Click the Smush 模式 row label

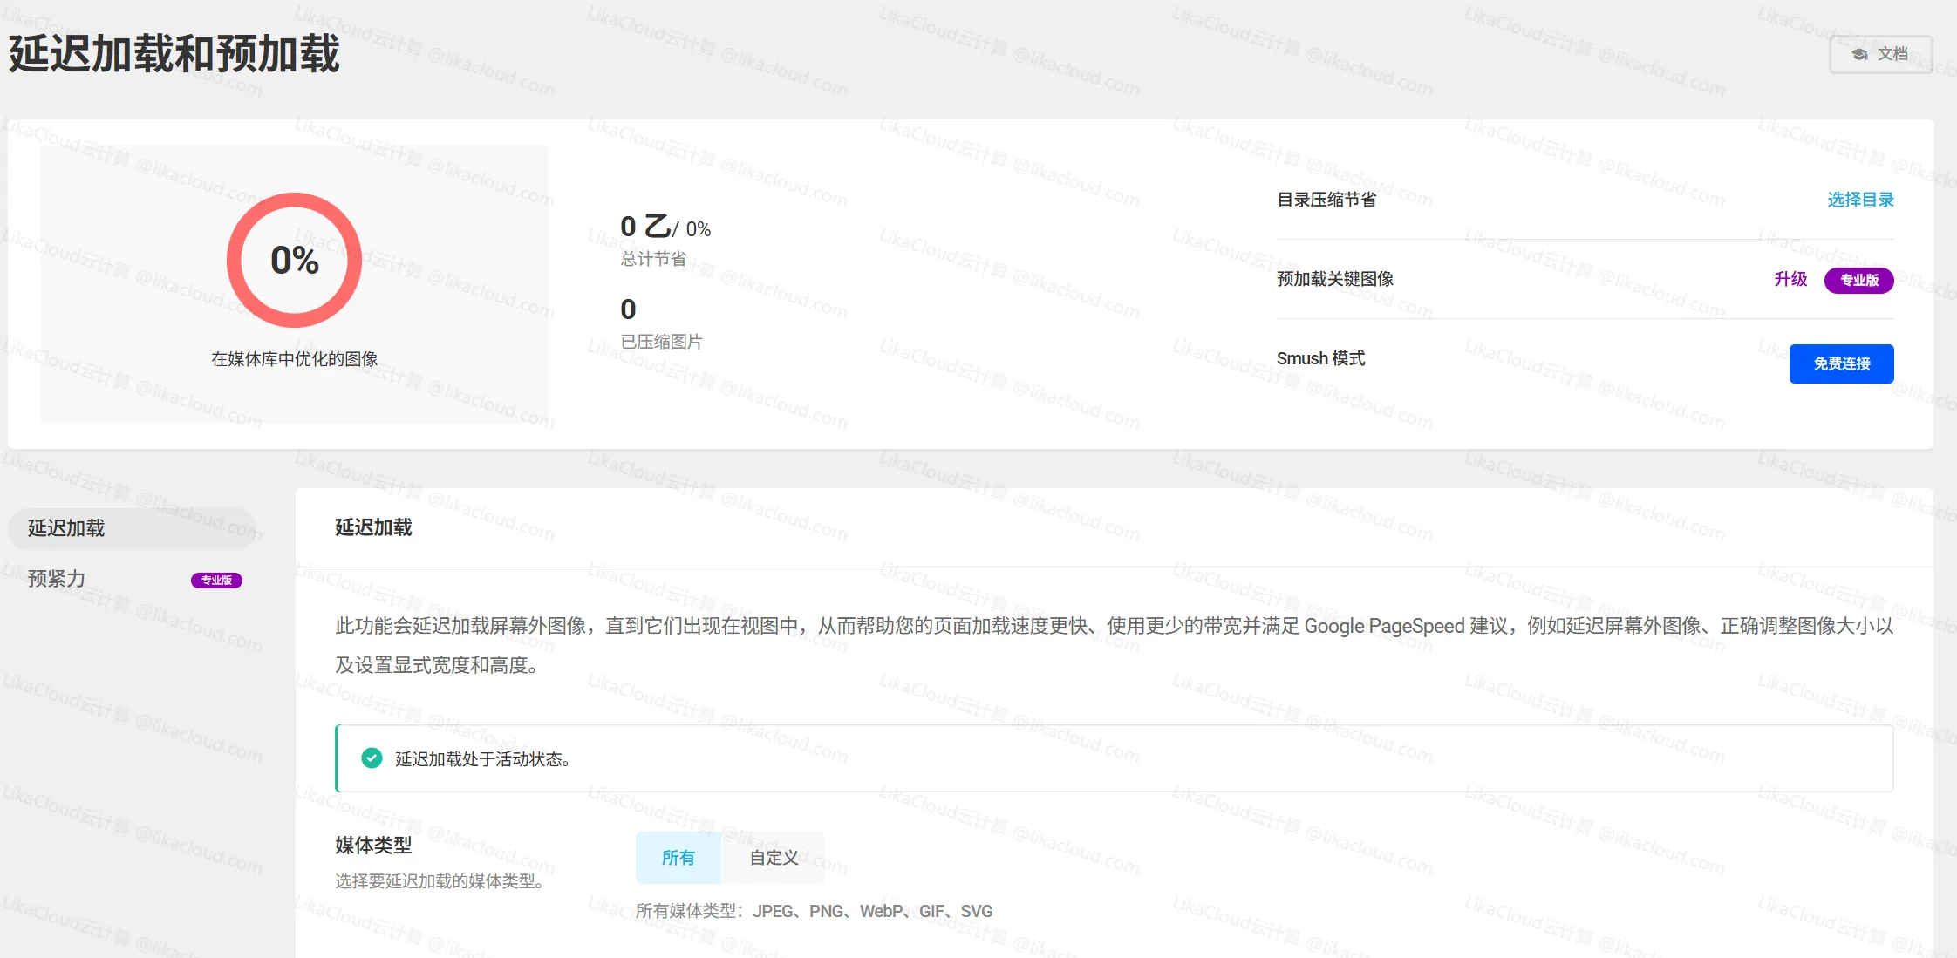point(1321,357)
